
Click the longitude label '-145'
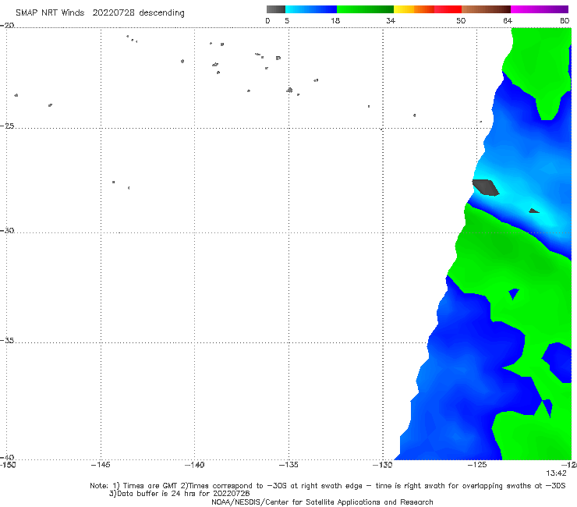(x=101, y=465)
